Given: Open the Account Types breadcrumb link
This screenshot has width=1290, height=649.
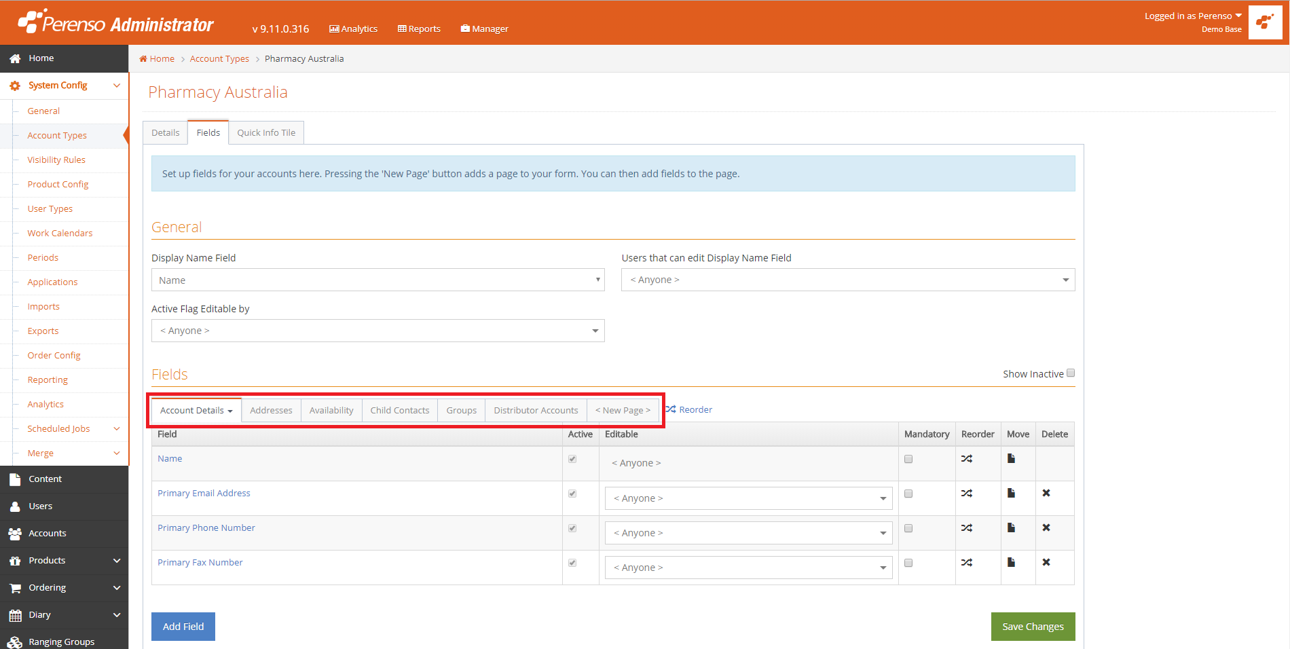Looking at the screenshot, I should pos(219,59).
